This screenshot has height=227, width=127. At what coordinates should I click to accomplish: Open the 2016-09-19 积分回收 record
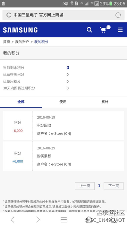[x=63, y=125]
